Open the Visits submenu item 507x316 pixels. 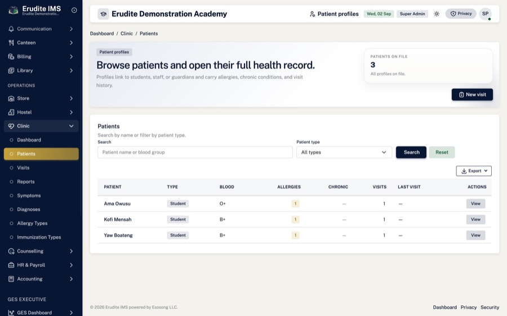pyautogui.click(x=41, y=168)
